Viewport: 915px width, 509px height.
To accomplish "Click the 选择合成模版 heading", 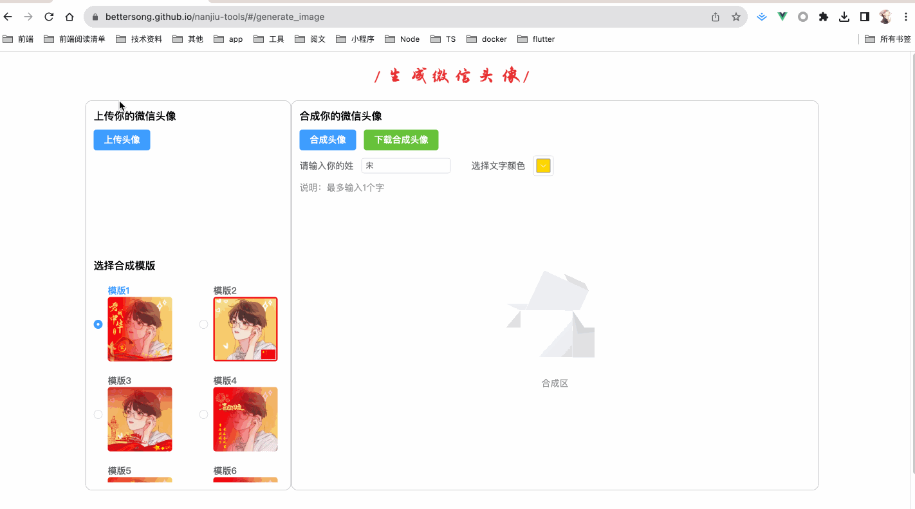I will (x=125, y=266).
